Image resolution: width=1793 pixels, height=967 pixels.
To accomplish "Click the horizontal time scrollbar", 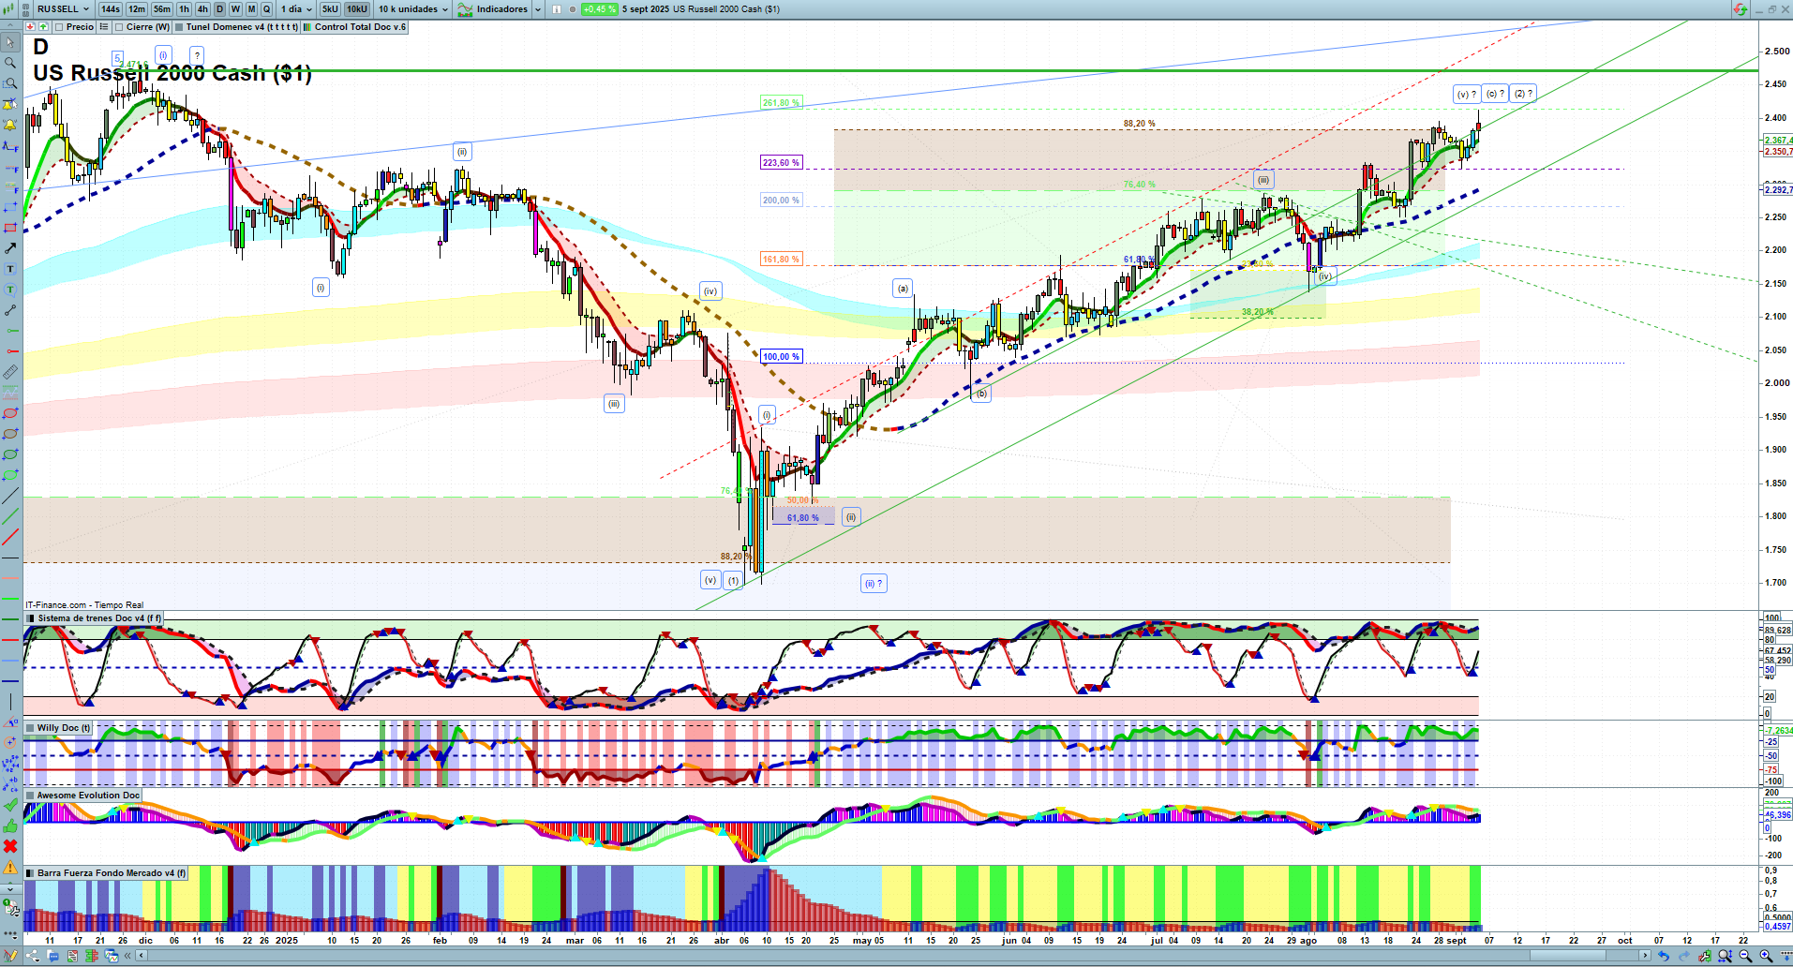I will pyautogui.click(x=893, y=956).
